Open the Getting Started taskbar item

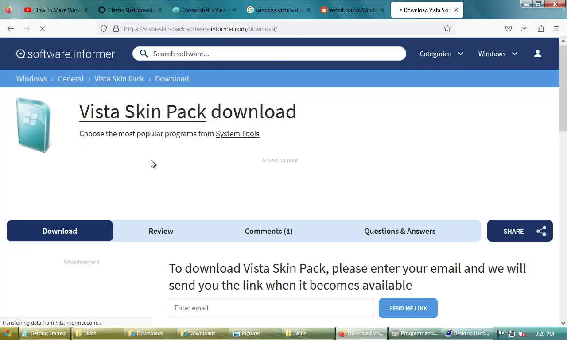(x=45, y=333)
